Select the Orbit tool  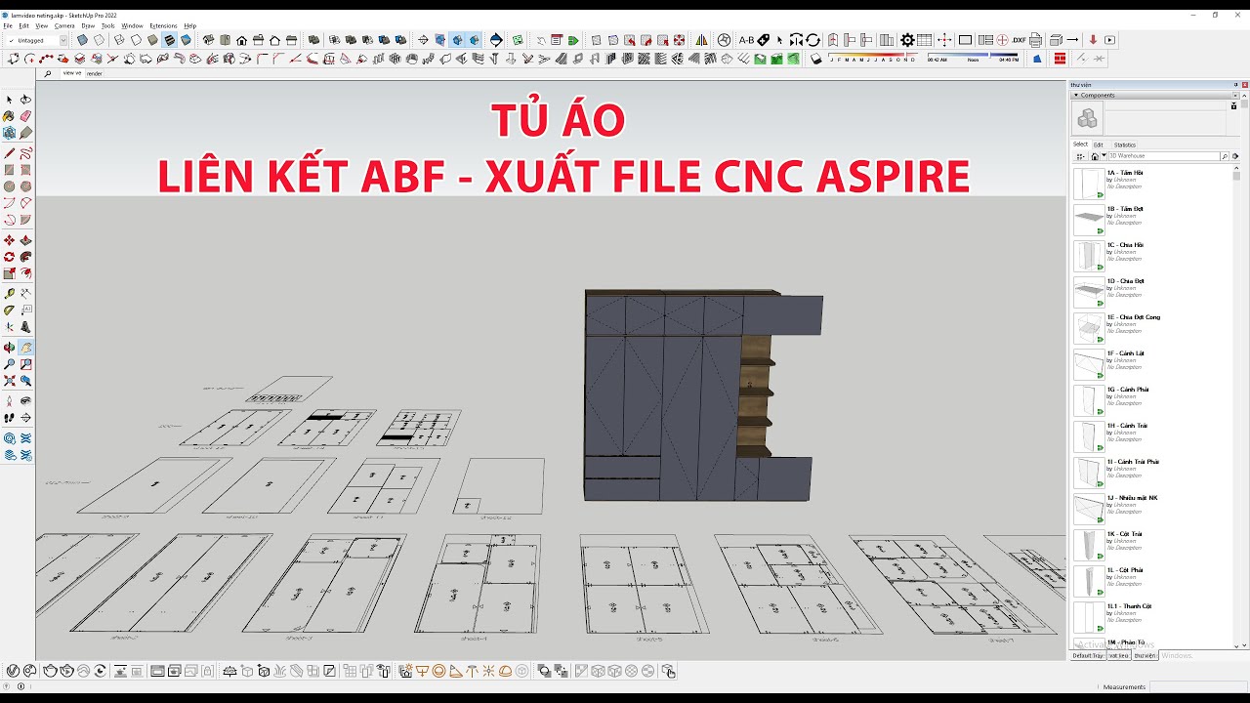click(x=10, y=348)
